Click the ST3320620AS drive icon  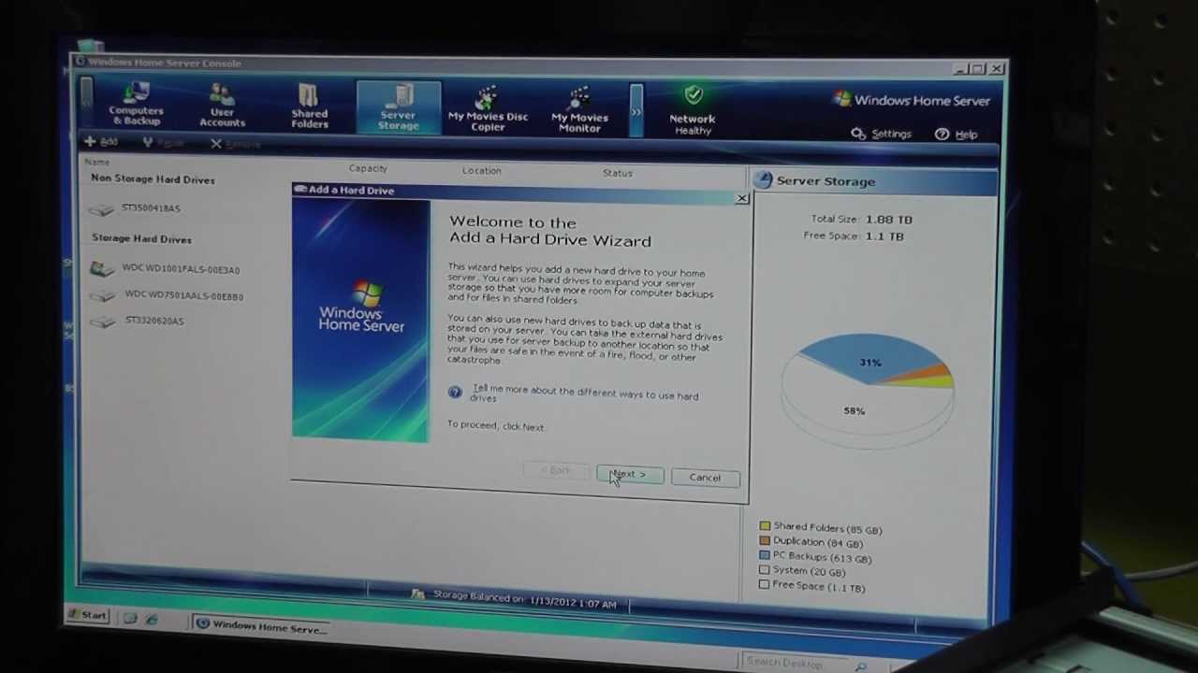[101, 322]
